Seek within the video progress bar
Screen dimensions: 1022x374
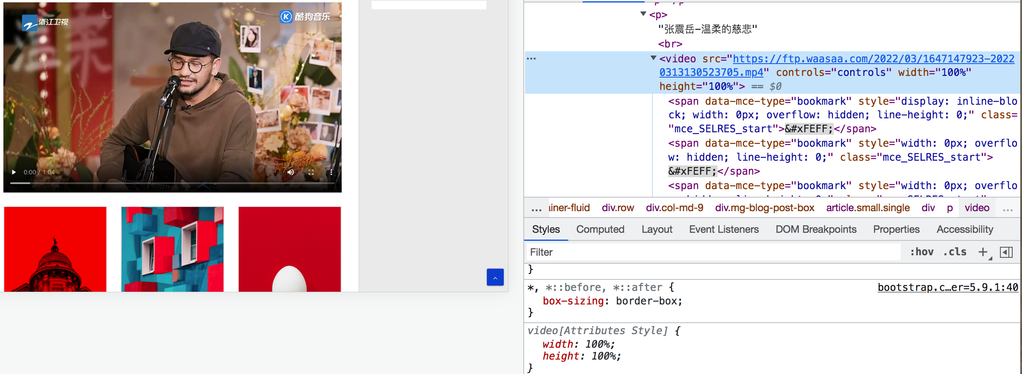click(172, 183)
